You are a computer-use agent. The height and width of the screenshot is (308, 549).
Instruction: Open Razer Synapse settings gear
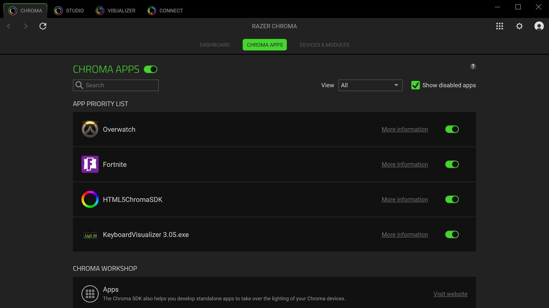pos(519,26)
